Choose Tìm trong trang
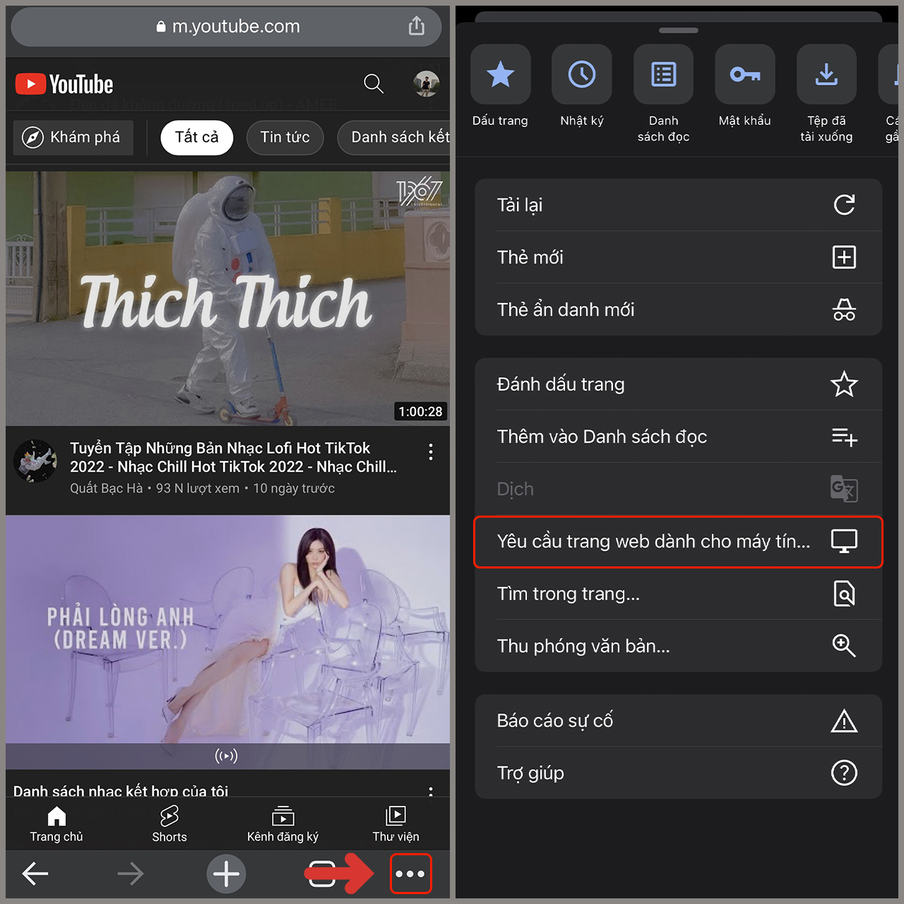The width and height of the screenshot is (904, 904). [x=678, y=594]
